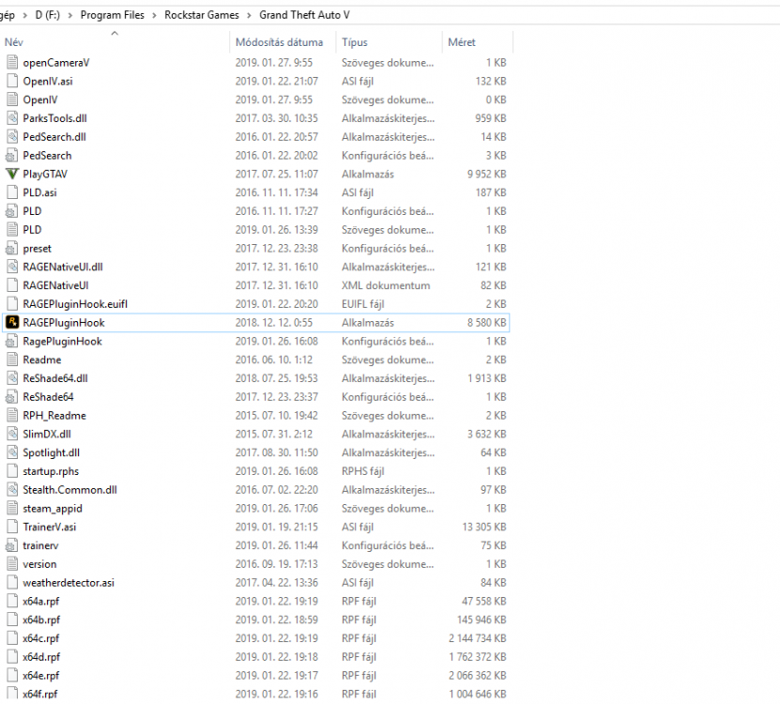Click the XML dokumentum type cell
Image resolution: width=780 pixels, height=704 pixels.
tap(386, 285)
